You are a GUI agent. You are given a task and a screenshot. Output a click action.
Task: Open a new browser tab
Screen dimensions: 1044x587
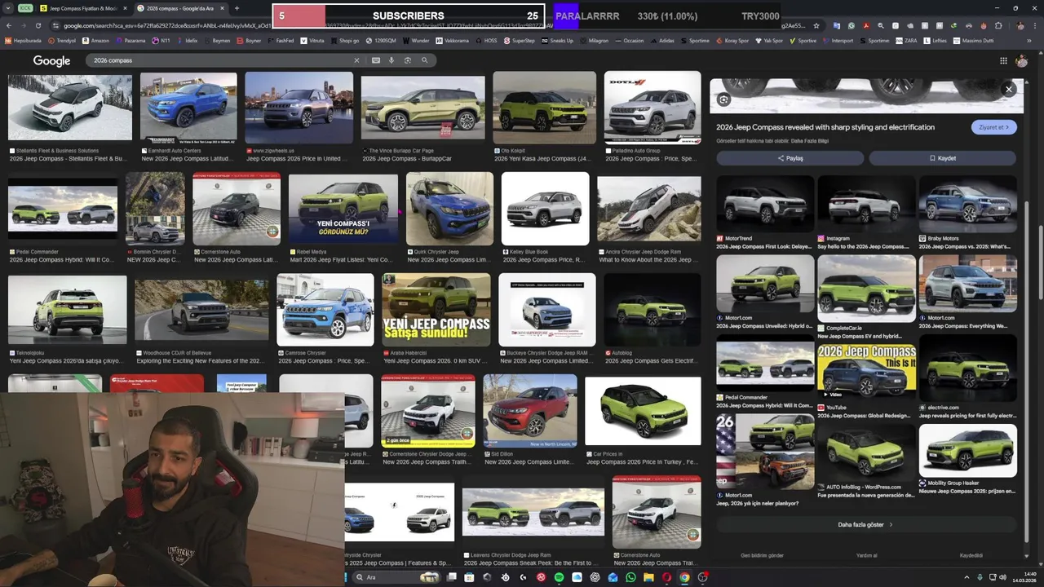click(x=237, y=8)
